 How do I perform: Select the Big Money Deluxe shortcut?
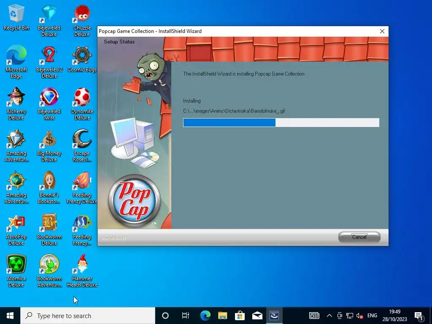pos(49,146)
